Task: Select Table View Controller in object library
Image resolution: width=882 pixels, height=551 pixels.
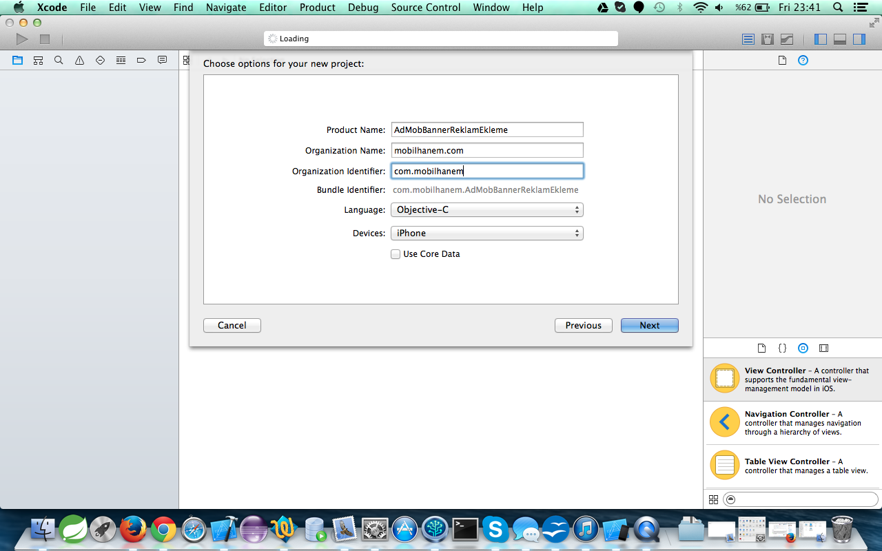Action: pyautogui.click(x=792, y=466)
